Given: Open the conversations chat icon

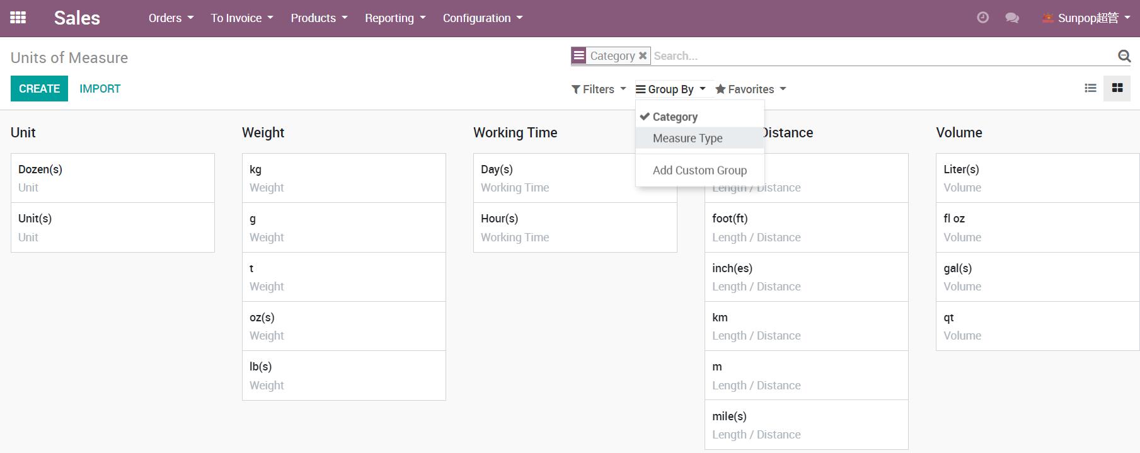Looking at the screenshot, I should pos(1012,18).
